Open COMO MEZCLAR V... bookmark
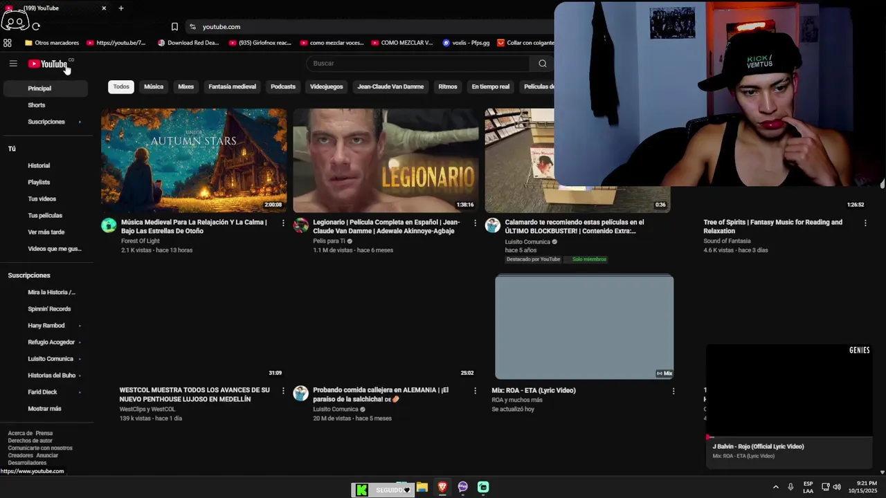The width and height of the screenshot is (886, 498). point(402,43)
